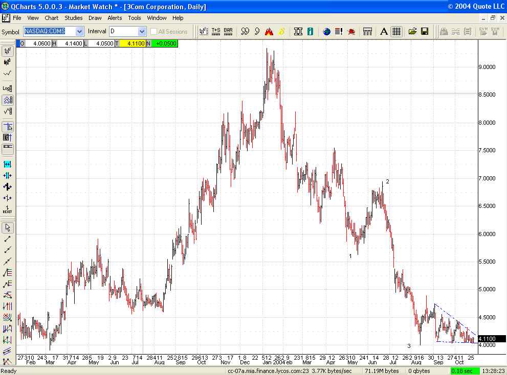
Task: Open the Alerts menu
Action: click(115, 18)
